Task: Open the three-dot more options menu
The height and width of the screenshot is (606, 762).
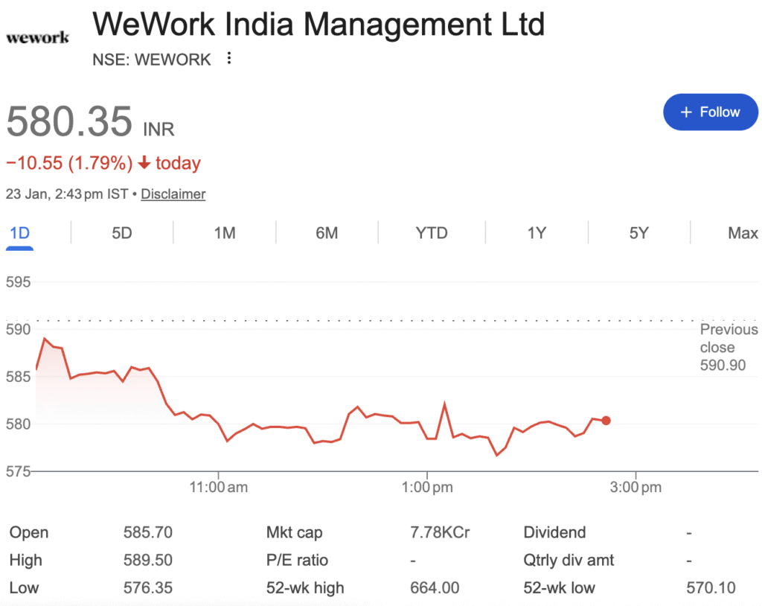Action: [229, 58]
